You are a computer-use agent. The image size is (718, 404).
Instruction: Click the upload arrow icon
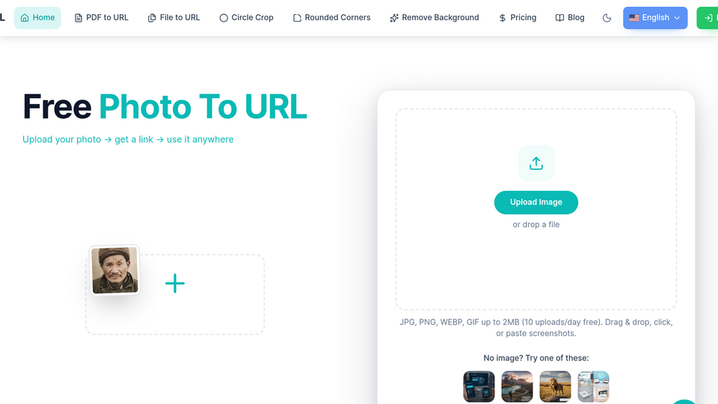pyautogui.click(x=536, y=163)
